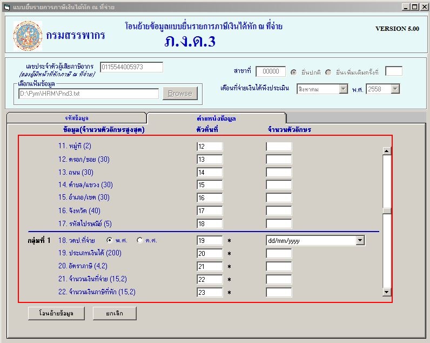Screen dimensions: 430x343
Task: Click the character count field for จังหวัด
Action: (x=279, y=211)
